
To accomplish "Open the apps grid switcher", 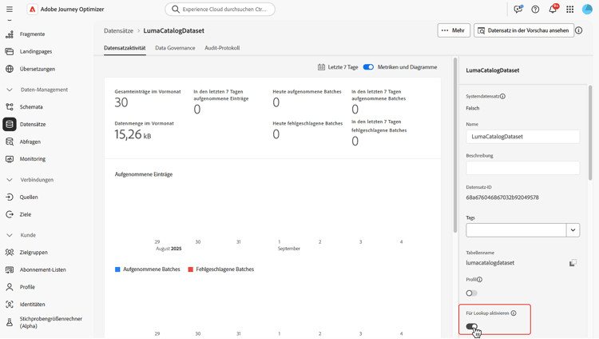I will click(570, 9).
